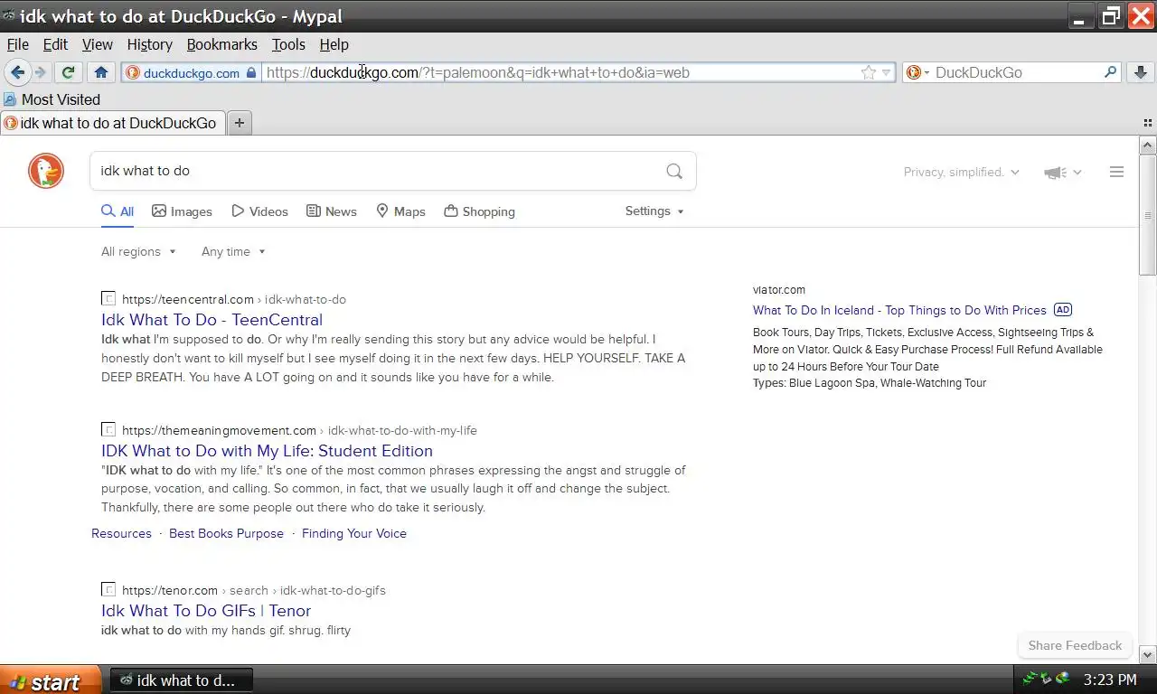Open a new tab with plus button
The width and height of the screenshot is (1157, 694).
pyautogui.click(x=240, y=123)
